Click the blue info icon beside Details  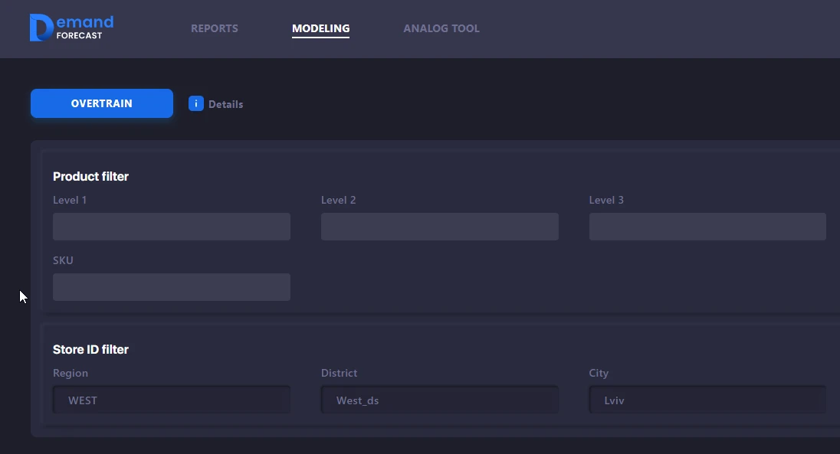click(x=196, y=104)
